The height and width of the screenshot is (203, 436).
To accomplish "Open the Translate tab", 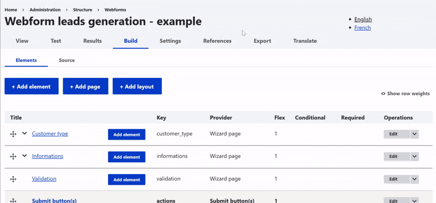I will coord(305,41).
